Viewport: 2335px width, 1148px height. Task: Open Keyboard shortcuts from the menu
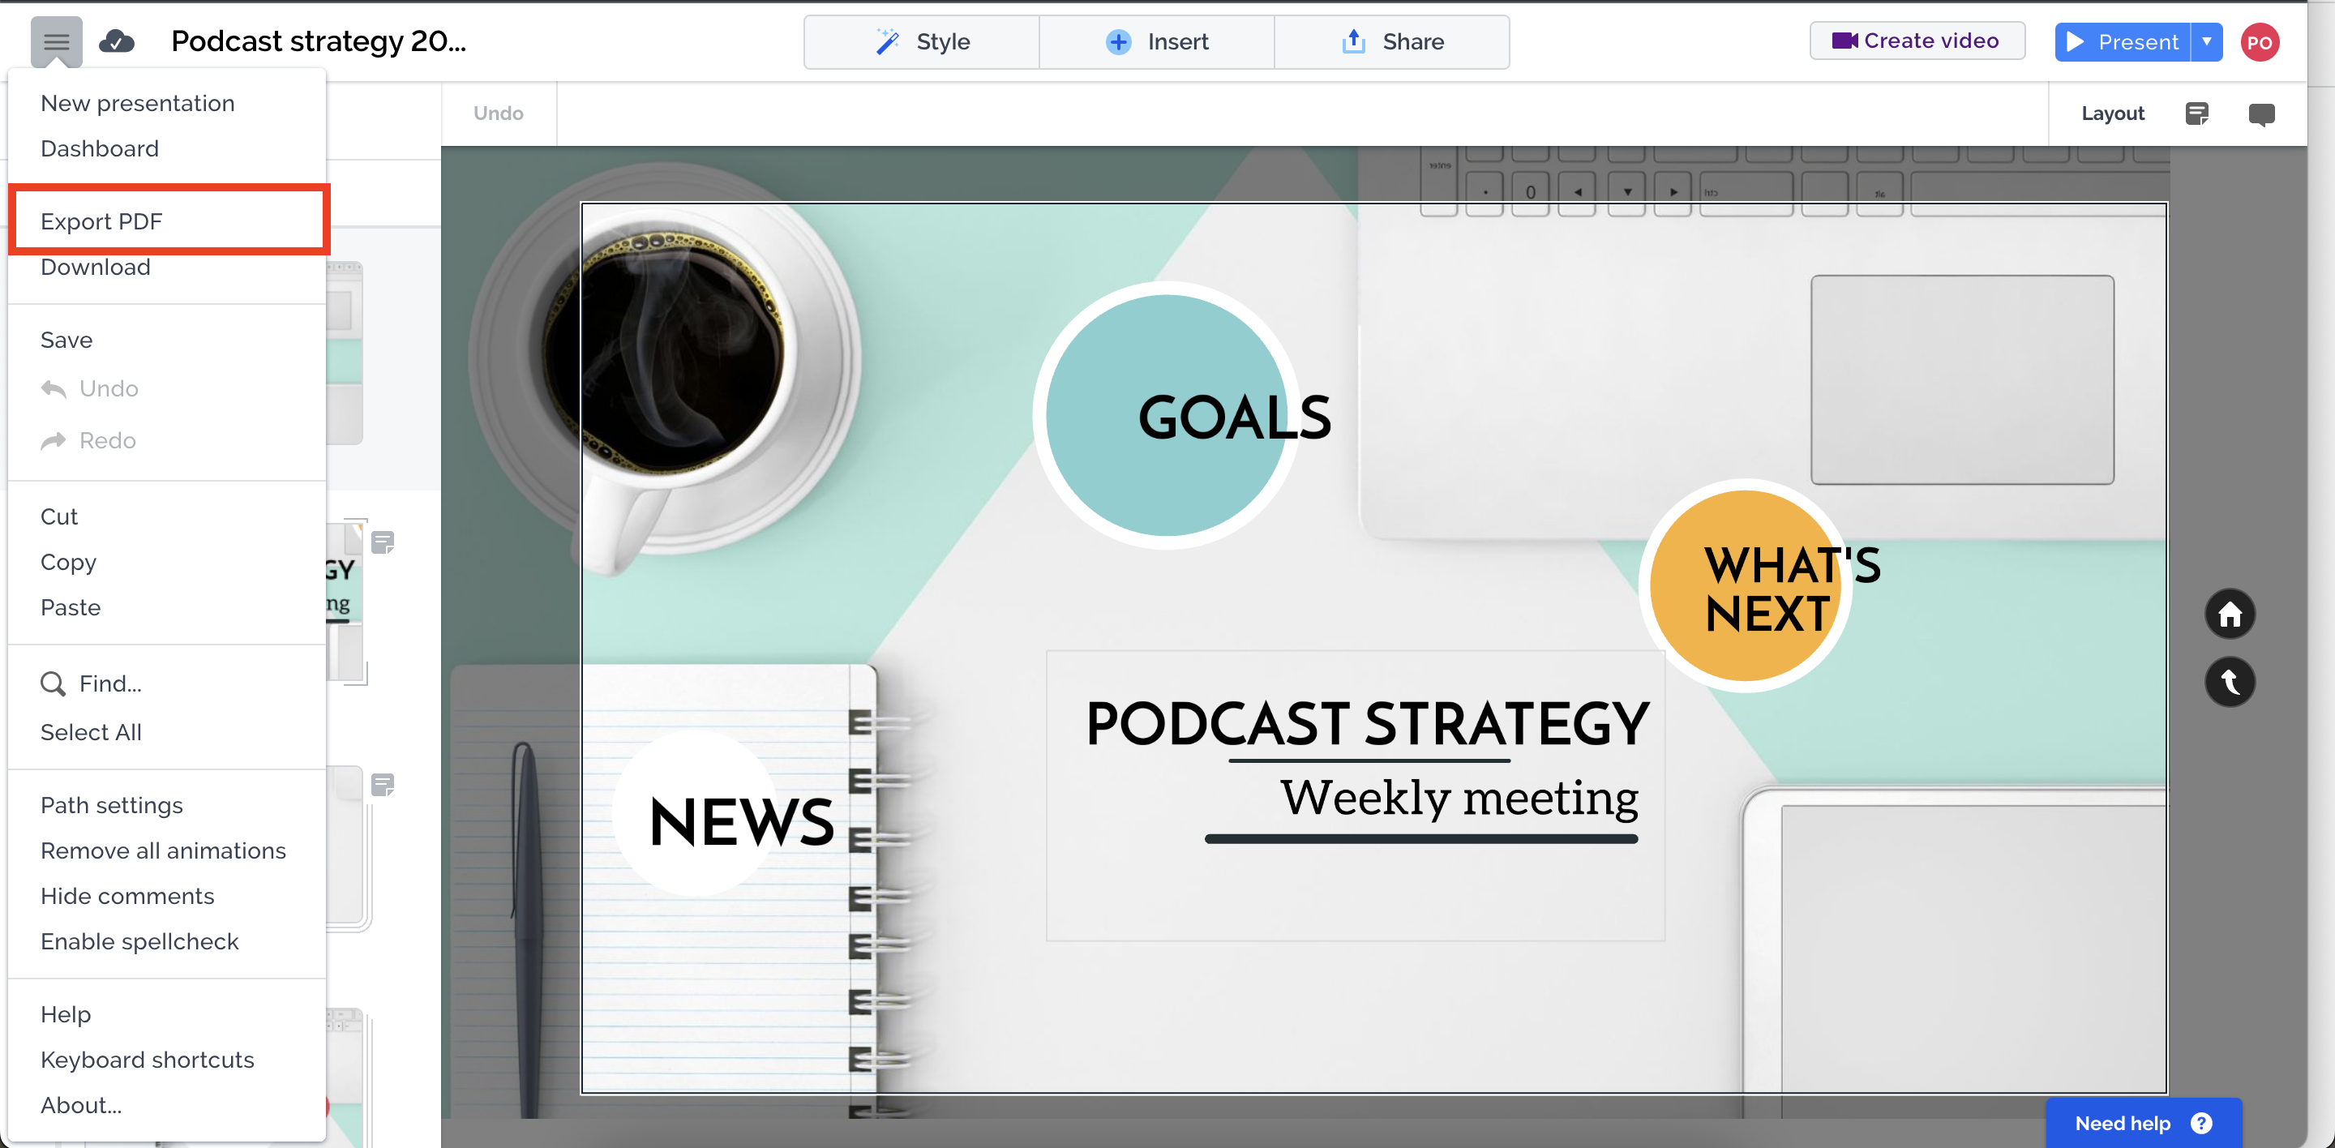tap(147, 1059)
